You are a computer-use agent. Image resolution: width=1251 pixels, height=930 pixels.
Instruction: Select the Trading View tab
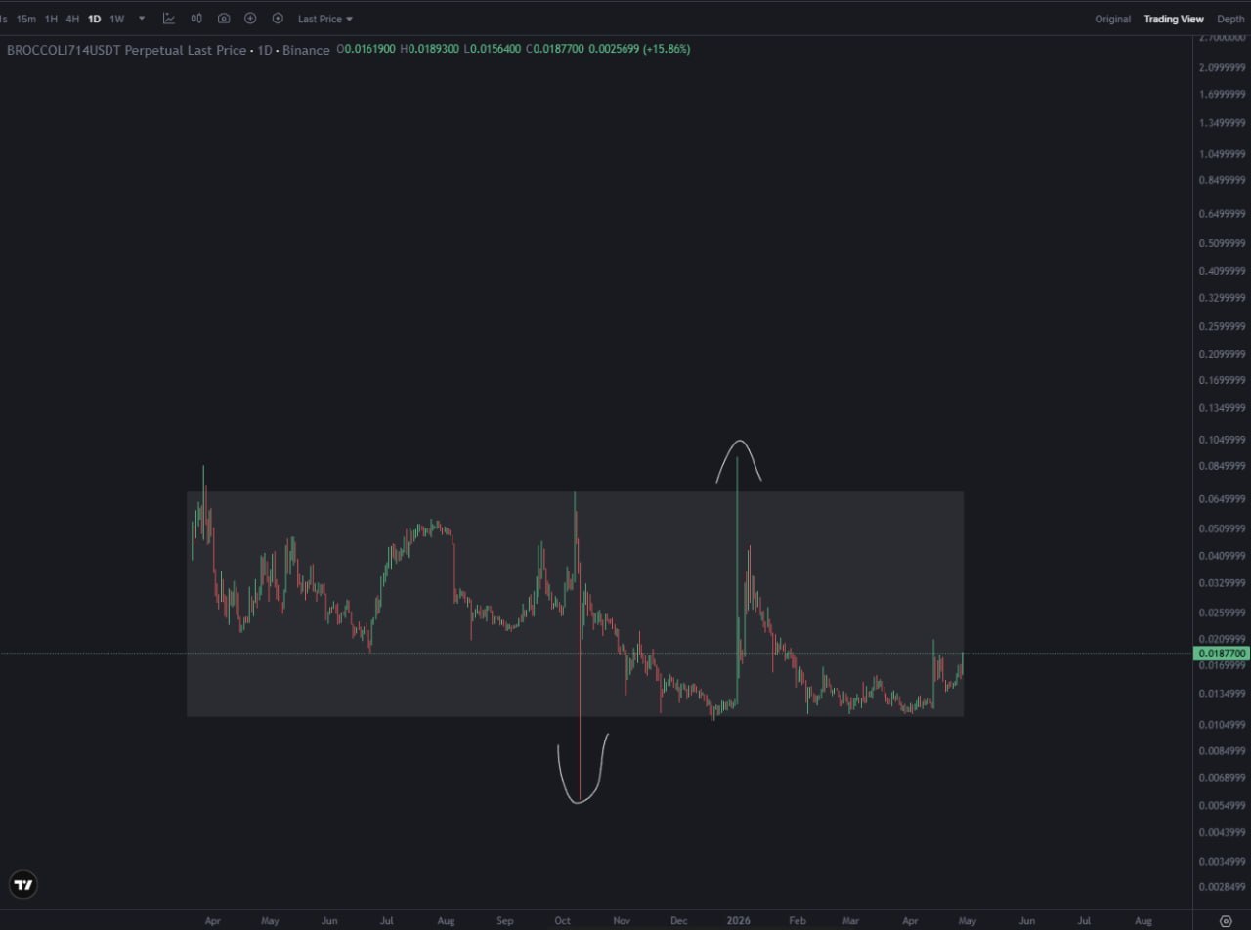pyautogui.click(x=1174, y=19)
